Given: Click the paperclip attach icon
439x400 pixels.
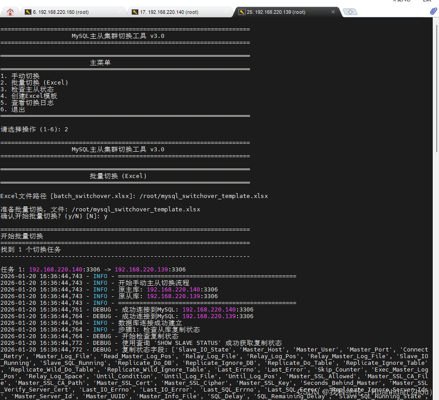Looking at the screenshot, I should tap(433, 12).
